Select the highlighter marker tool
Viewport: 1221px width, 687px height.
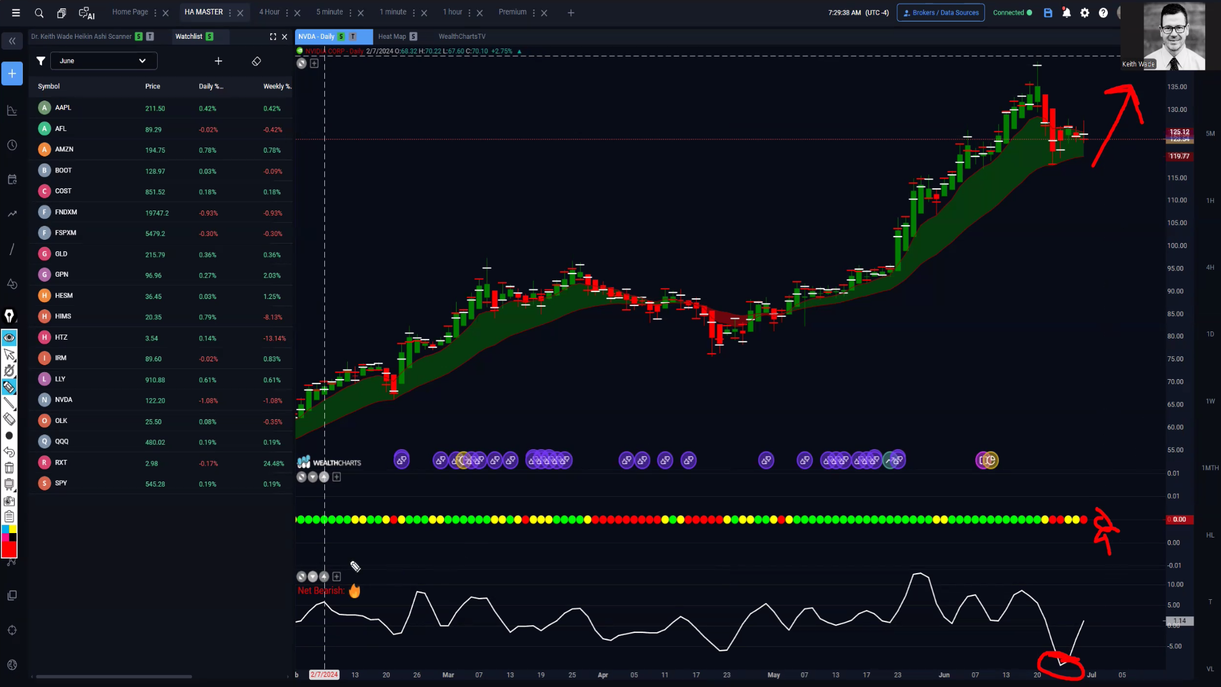tap(9, 387)
